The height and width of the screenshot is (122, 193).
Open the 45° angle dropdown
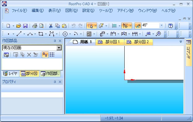(x=161, y=26)
